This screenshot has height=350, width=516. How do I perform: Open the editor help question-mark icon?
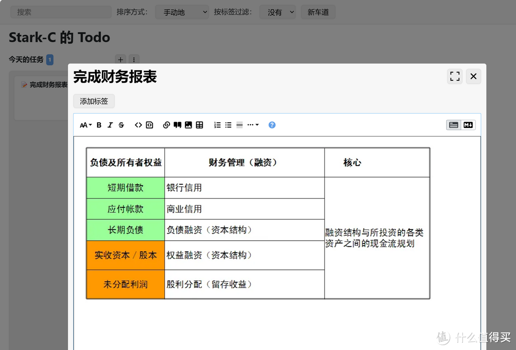click(272, 125)
